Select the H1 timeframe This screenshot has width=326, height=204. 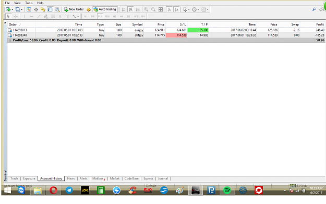tap(114, 16)
